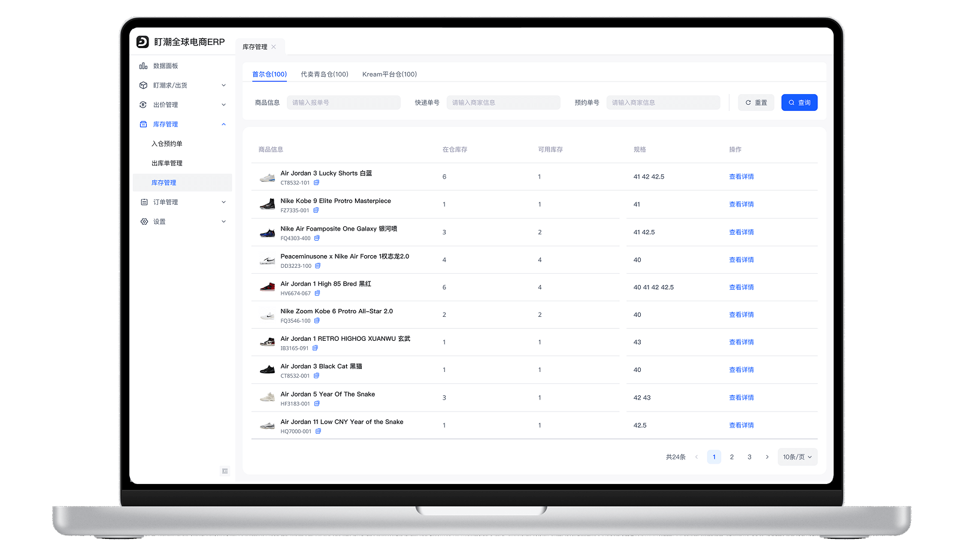Select page 1 in pagination
The height and width of the screenshot is (548, 963).
pos(714,457)
